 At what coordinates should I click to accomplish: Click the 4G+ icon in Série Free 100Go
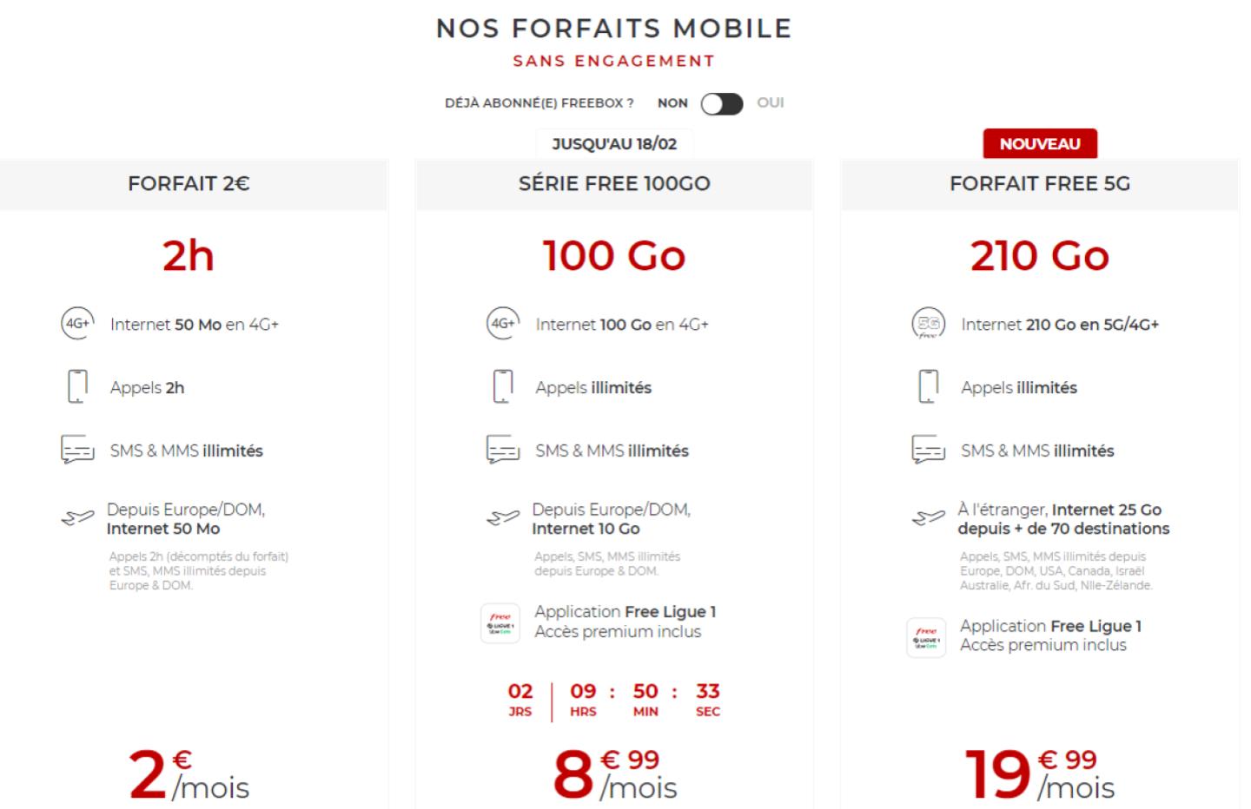503,324
